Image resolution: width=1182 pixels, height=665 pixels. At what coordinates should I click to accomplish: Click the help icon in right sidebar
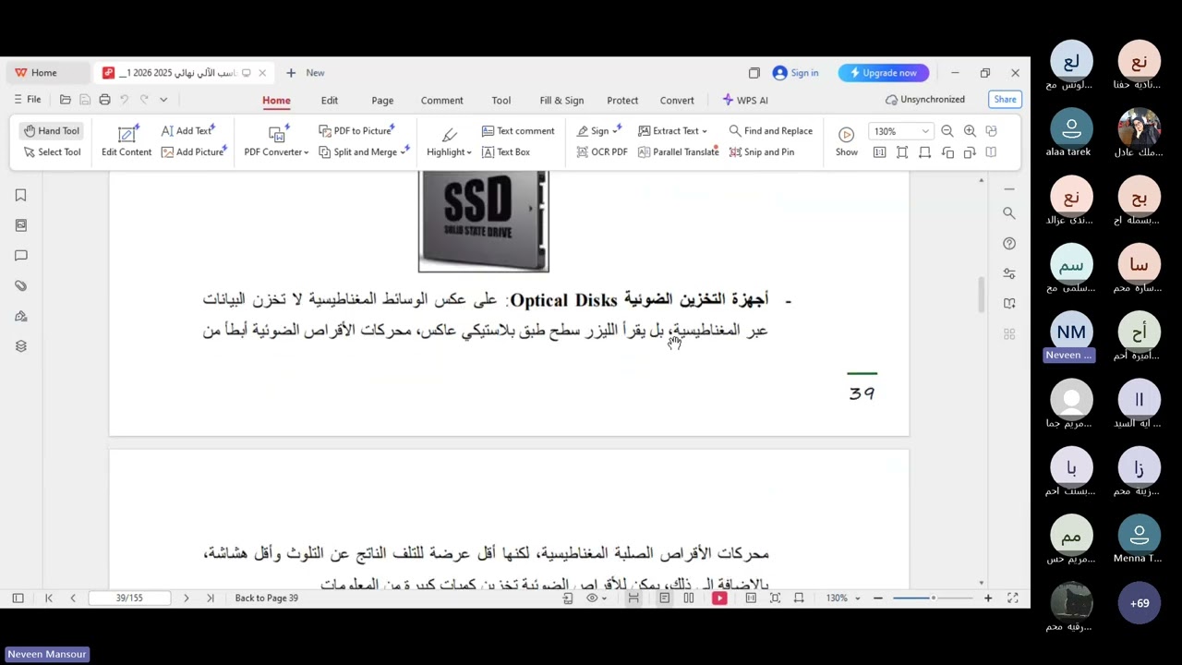point(1009,244)
